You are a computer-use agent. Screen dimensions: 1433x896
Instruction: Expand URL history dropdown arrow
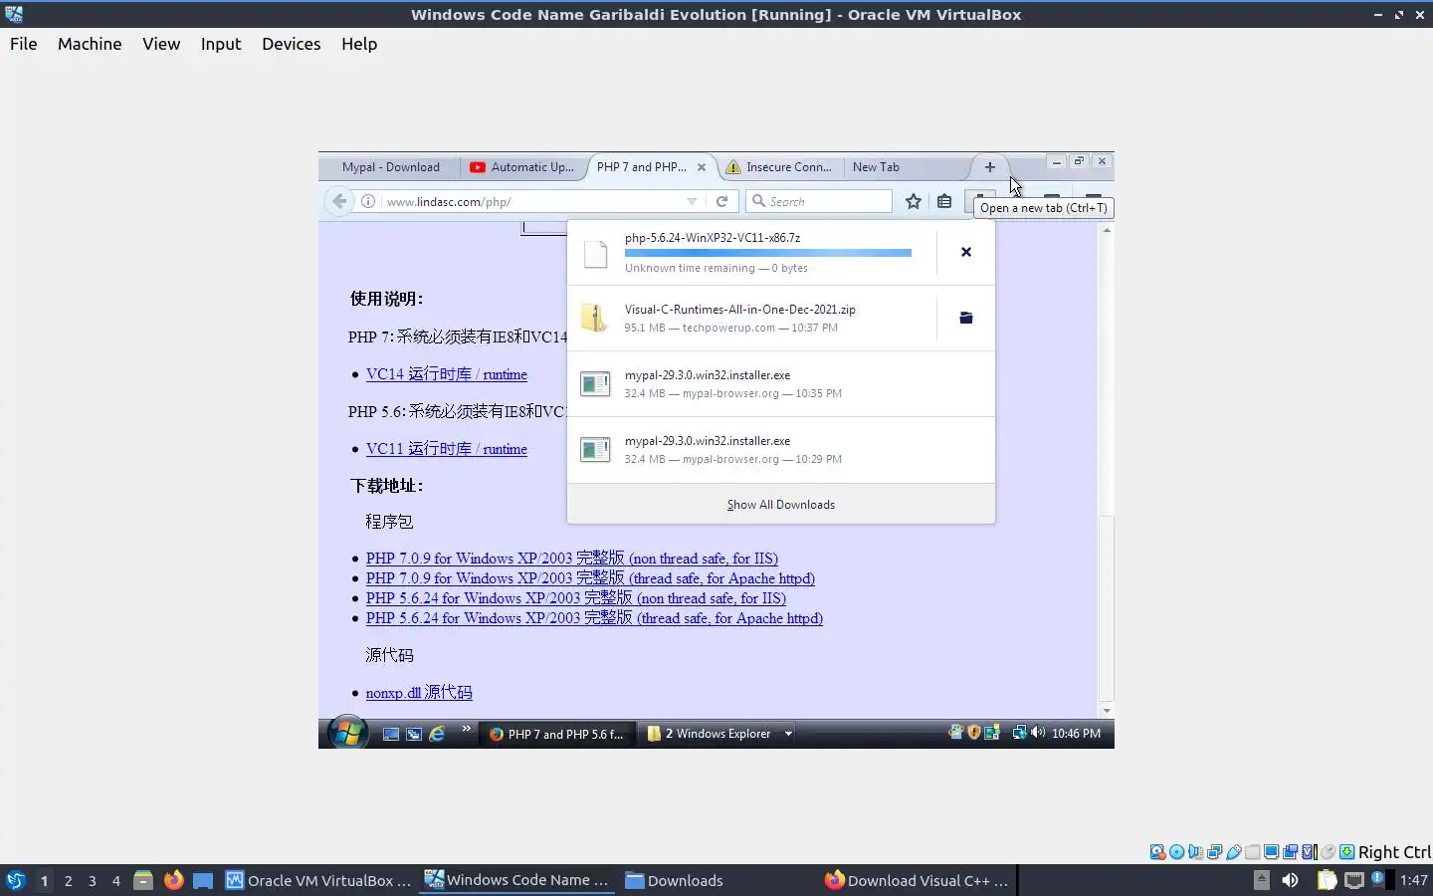(692, 201)
